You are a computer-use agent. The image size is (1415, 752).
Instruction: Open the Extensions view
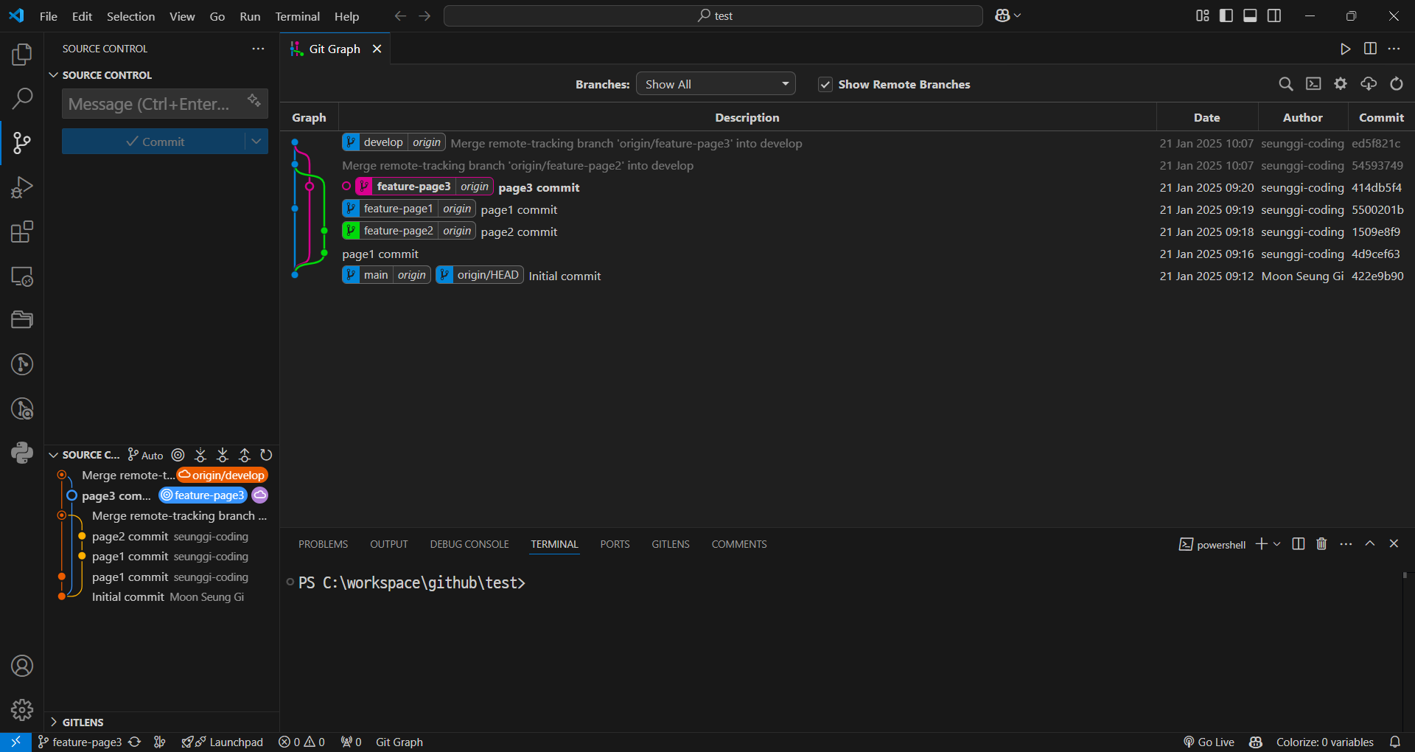tap(22, 231)
